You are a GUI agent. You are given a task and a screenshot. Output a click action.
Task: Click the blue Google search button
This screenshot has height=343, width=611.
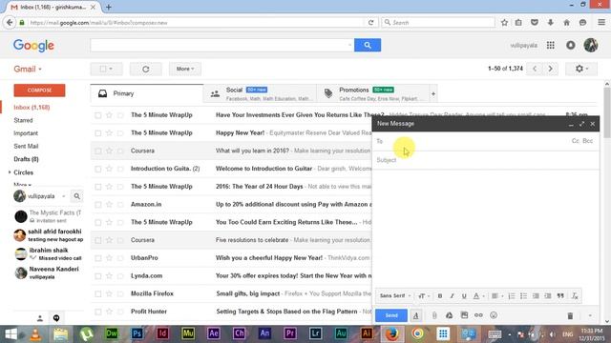[368, 45]
